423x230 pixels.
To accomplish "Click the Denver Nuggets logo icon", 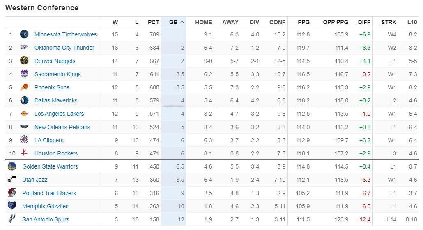I will [x=24, y=61].
